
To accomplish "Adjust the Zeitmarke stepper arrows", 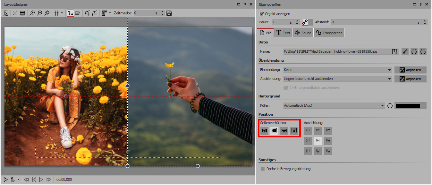I will [162, 13].
